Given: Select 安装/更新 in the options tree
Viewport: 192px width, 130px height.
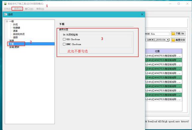Looking at the screenshot, I should pyautogui.click(x=14, y=47).
